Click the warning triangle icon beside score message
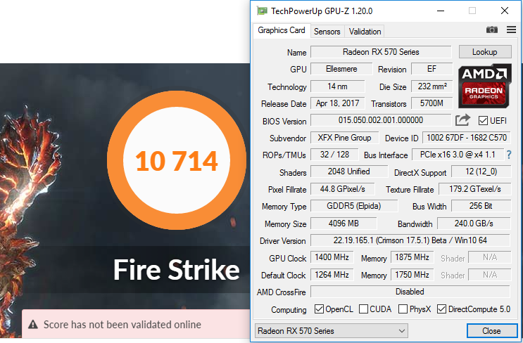 [x=33, y=324]
